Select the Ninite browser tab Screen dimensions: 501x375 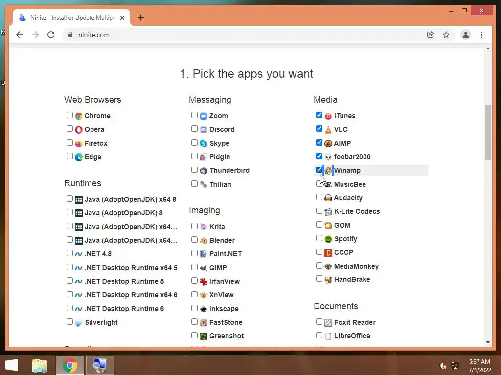71,18
